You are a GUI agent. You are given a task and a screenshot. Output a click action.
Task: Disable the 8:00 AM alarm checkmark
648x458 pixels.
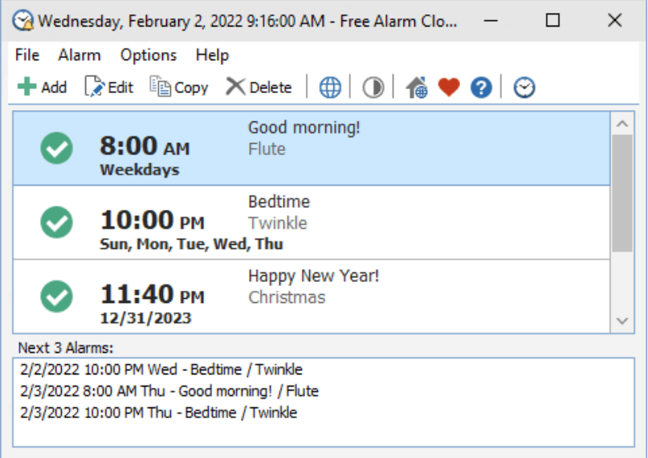57,148
